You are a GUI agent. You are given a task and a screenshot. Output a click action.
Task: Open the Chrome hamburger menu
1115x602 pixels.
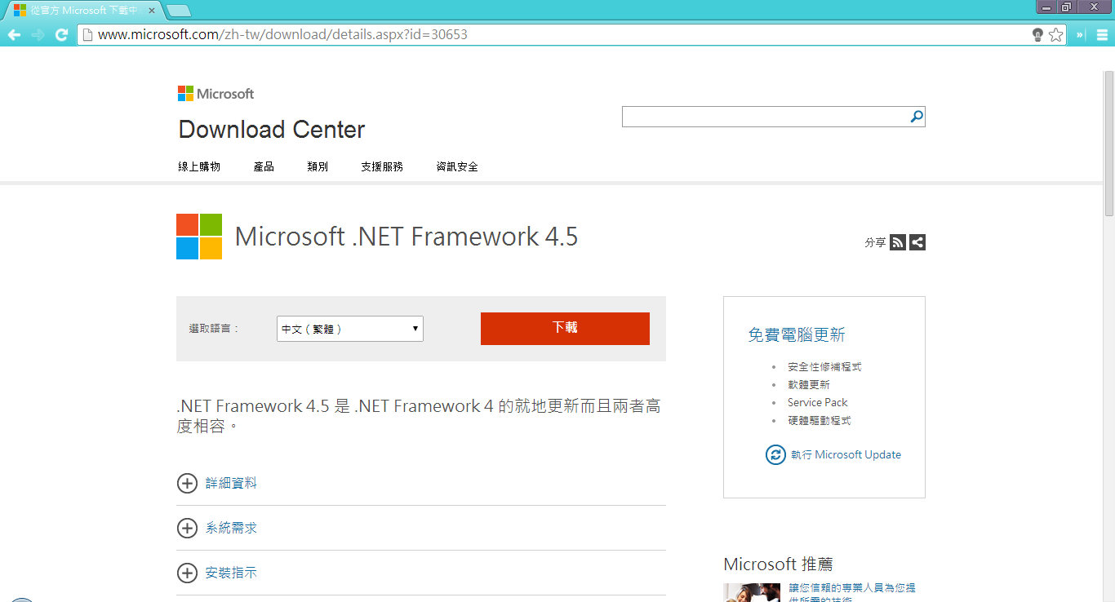click(1102, 35)
